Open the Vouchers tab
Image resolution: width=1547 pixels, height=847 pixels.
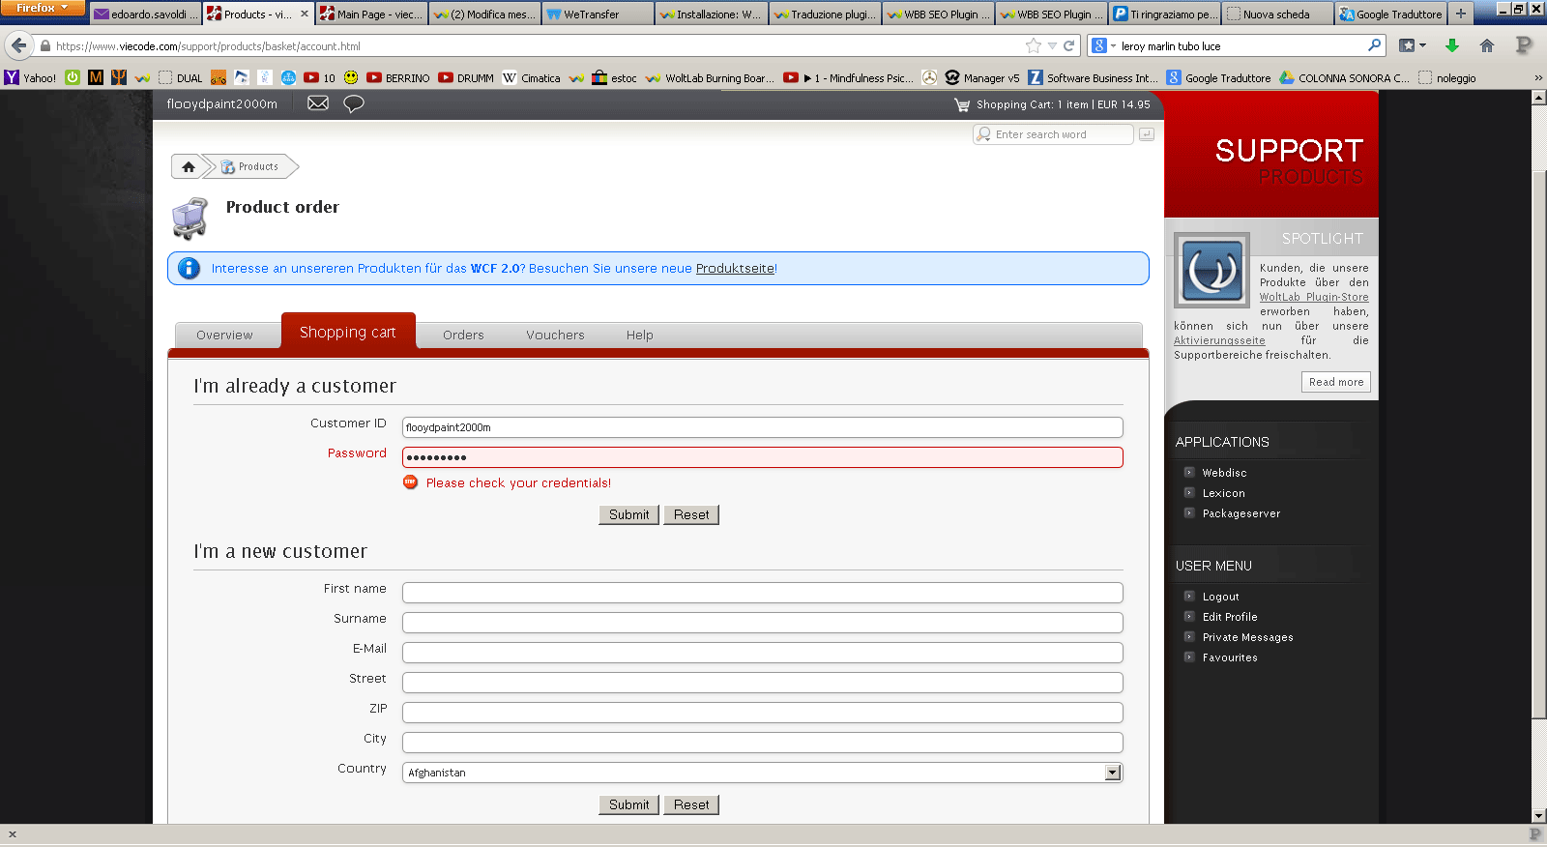[x=555, y=336]
